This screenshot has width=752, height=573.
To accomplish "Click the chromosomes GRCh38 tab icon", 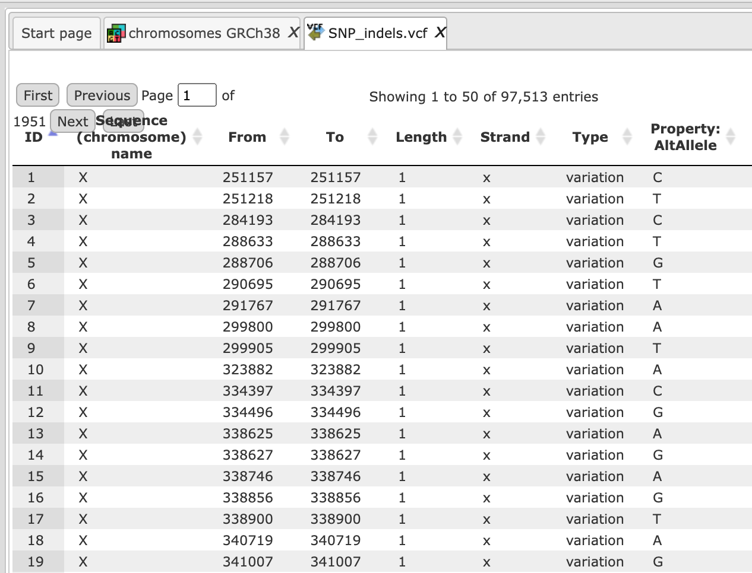I will click(116, 33).
